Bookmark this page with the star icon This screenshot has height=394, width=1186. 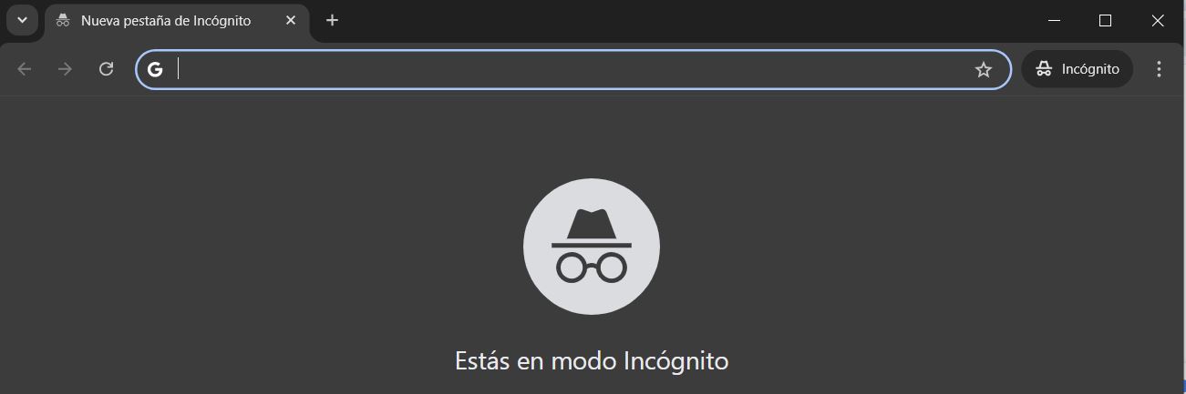coord(984,69)
